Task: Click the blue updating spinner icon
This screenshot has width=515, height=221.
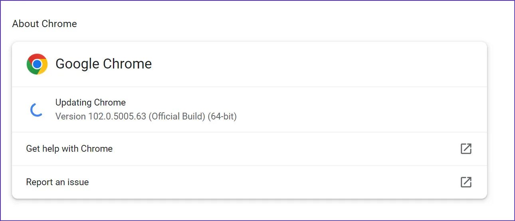Action: [37, 110]
